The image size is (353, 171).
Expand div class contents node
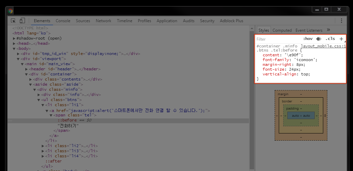coord(31,79)
